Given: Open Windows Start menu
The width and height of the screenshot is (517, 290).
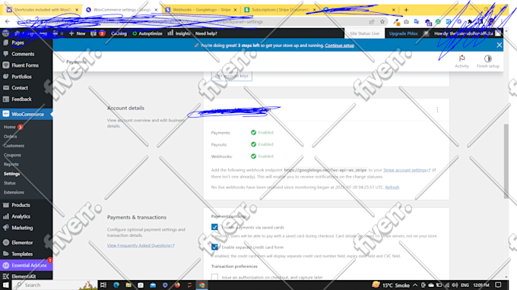Looking at the screenshot, I should tap(6, 285).
